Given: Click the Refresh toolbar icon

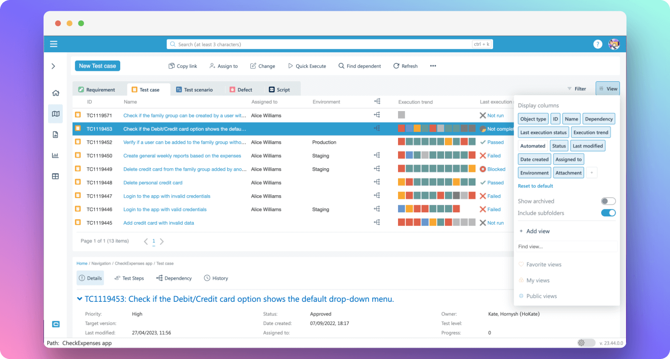Looking at the screenshot, I should (405, 66).
